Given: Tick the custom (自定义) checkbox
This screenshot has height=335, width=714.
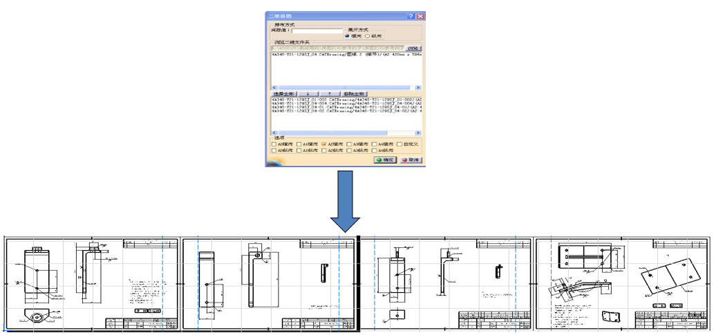Looking at the screenshot, I should pos(399,144).
